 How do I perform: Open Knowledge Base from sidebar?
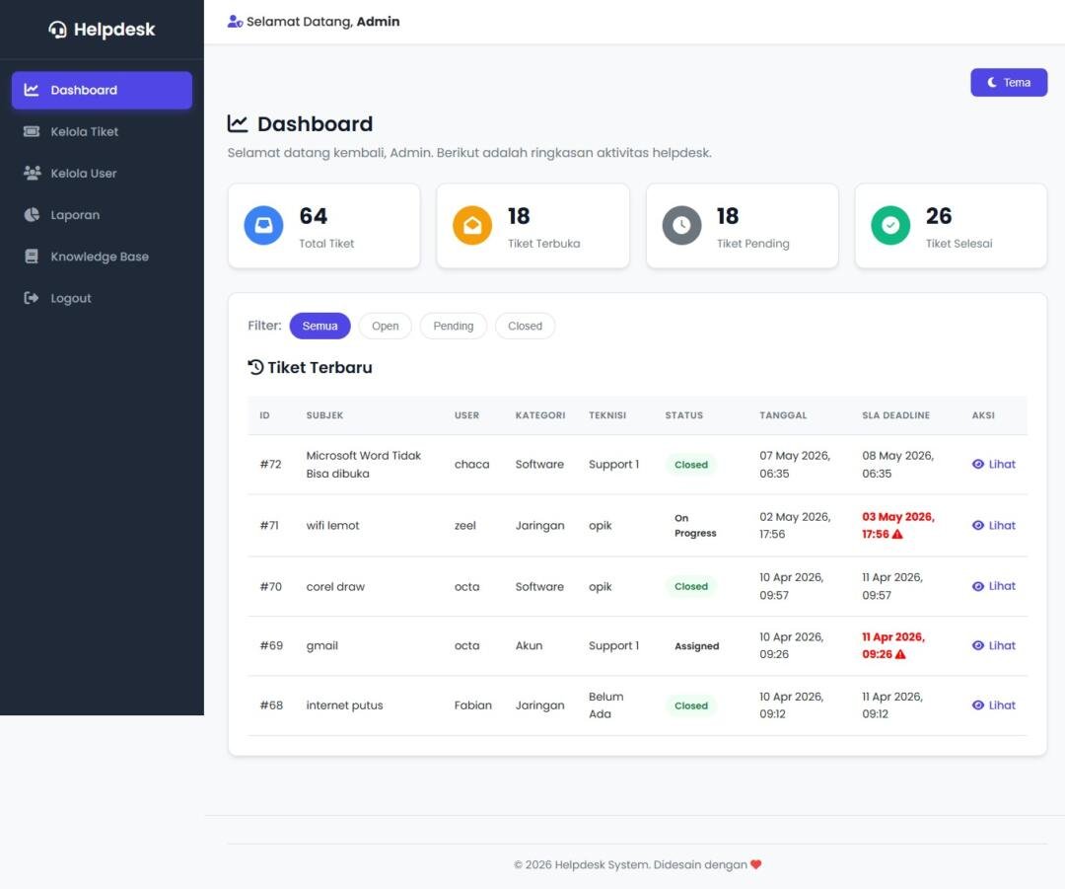pyautogui.click(x=102, y=257)
